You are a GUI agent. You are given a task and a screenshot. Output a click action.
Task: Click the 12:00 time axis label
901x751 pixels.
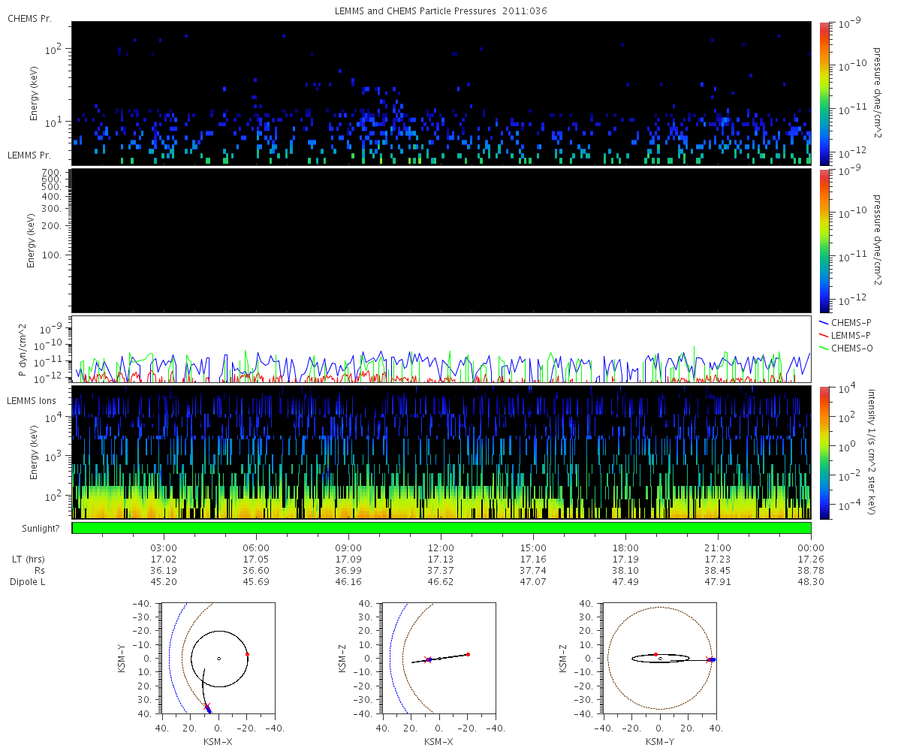(441, 547)
